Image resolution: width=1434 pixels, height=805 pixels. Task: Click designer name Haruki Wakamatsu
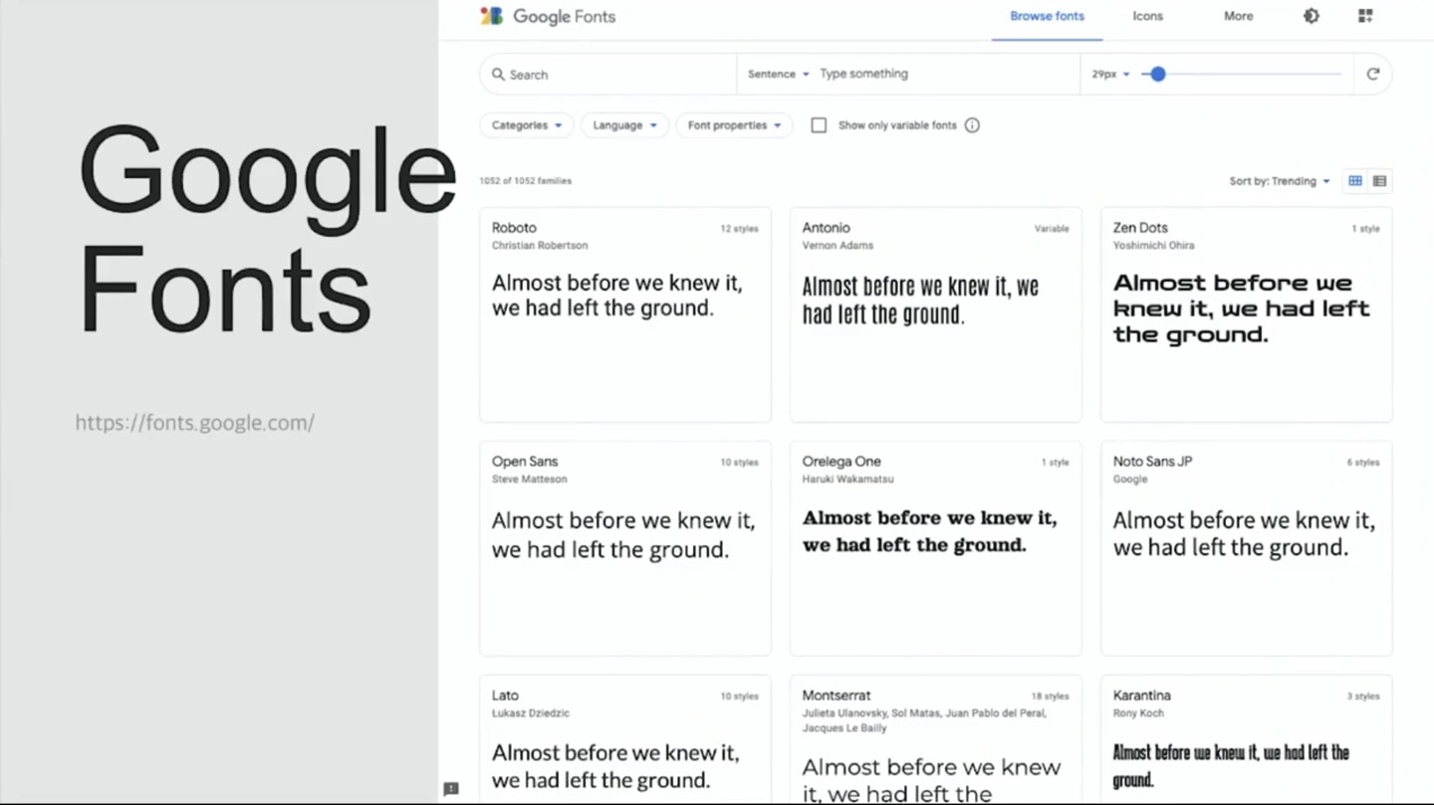pyautogui.click(x=847, y=480)
